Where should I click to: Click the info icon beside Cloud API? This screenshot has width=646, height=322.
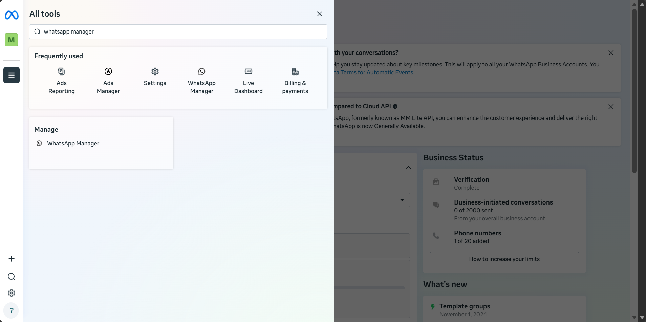click(395, 107)
